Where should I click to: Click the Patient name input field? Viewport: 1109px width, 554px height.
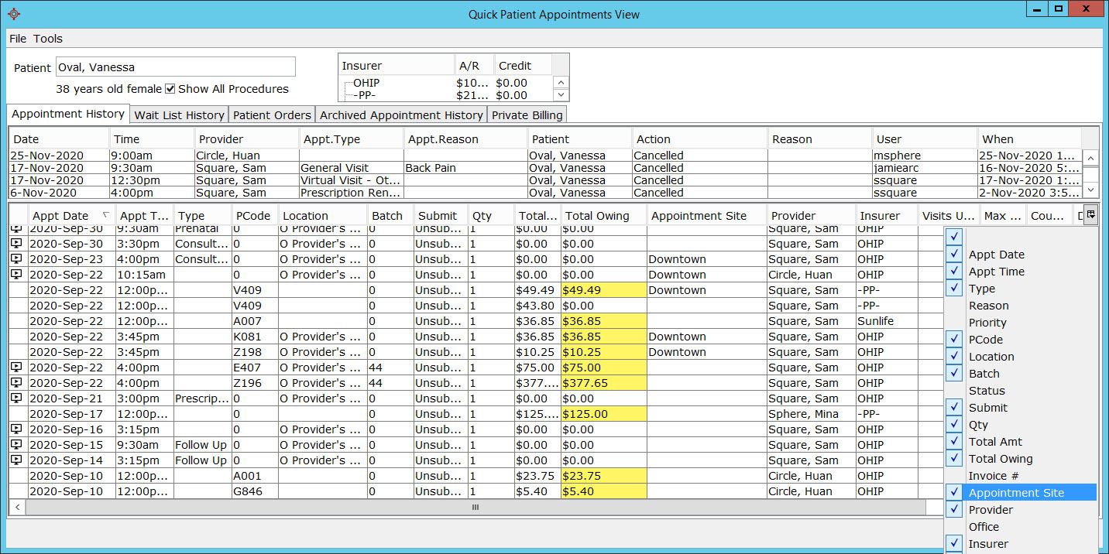click(x=175, y=67)
